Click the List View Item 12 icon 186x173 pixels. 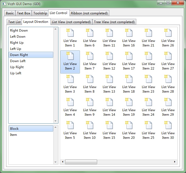[109, 56]
